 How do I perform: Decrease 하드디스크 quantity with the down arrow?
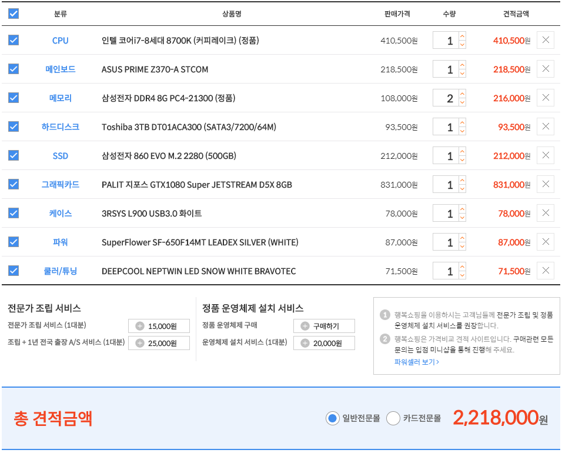click(463, 131)
